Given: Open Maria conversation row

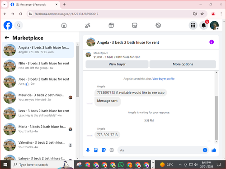Looking at the screenshot, I should tap(38, 129).
